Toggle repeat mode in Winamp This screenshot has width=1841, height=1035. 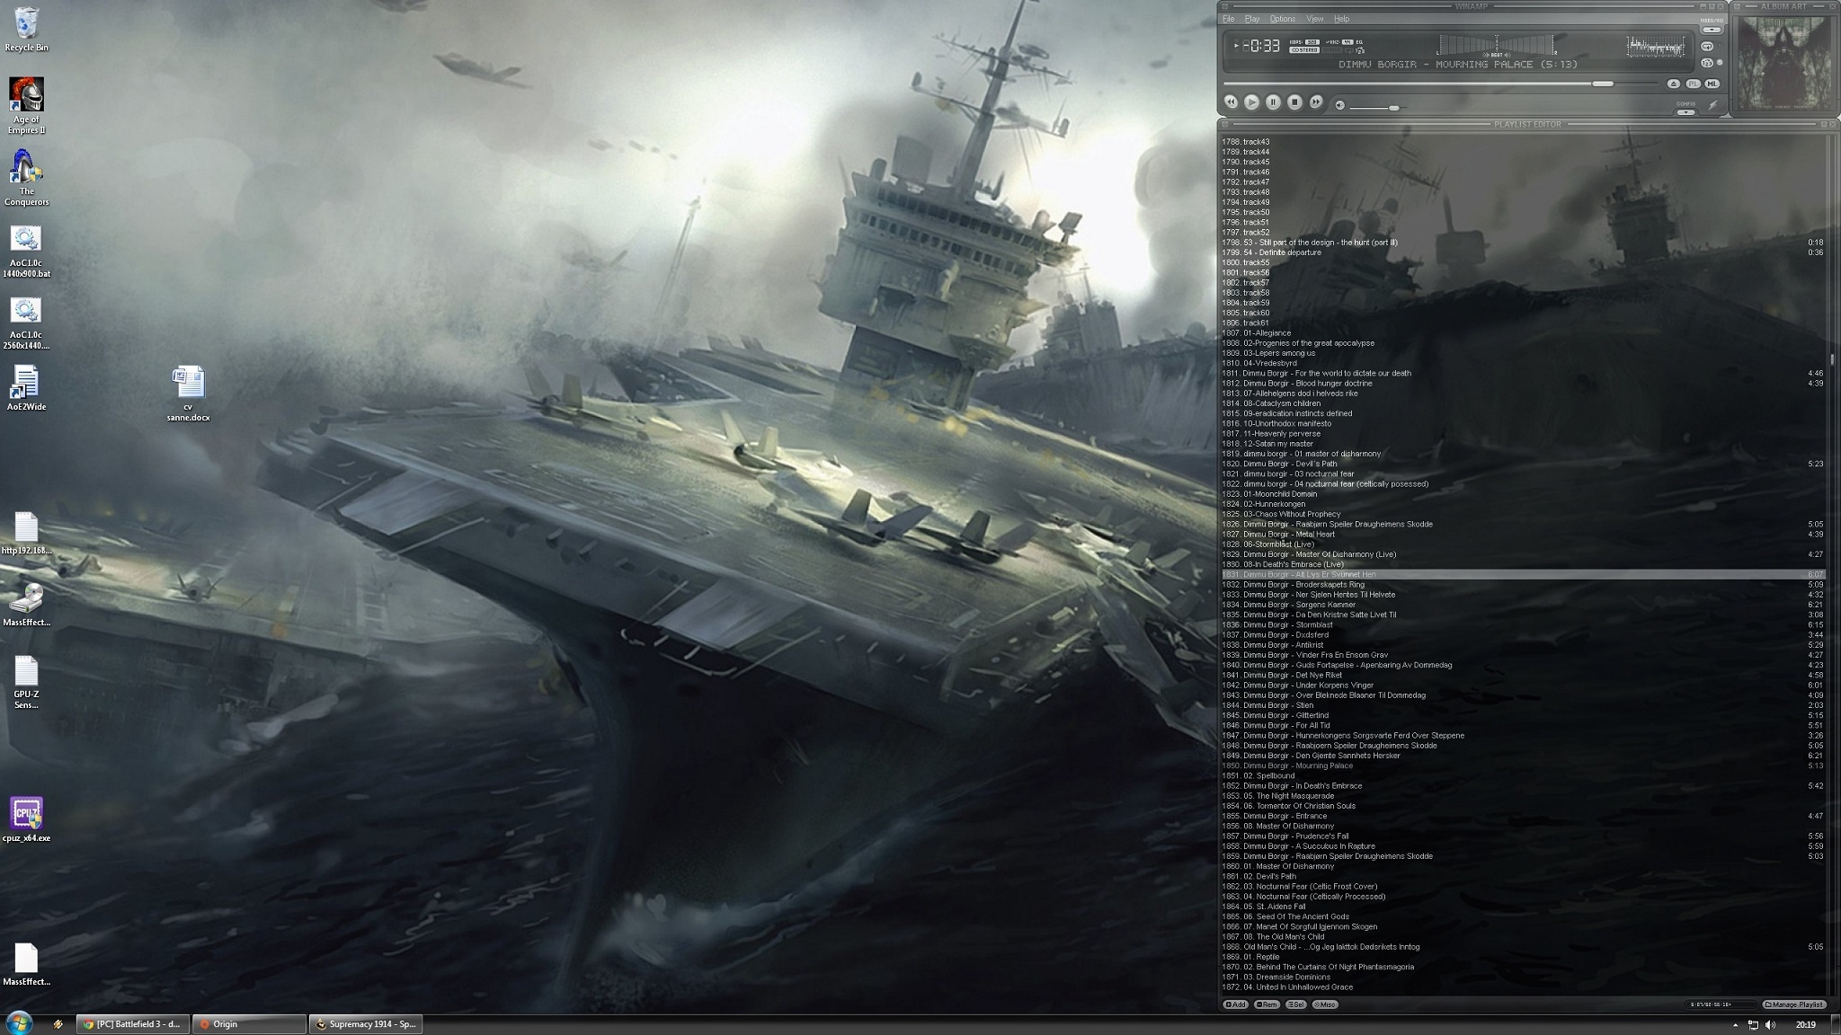(1707, 46)
